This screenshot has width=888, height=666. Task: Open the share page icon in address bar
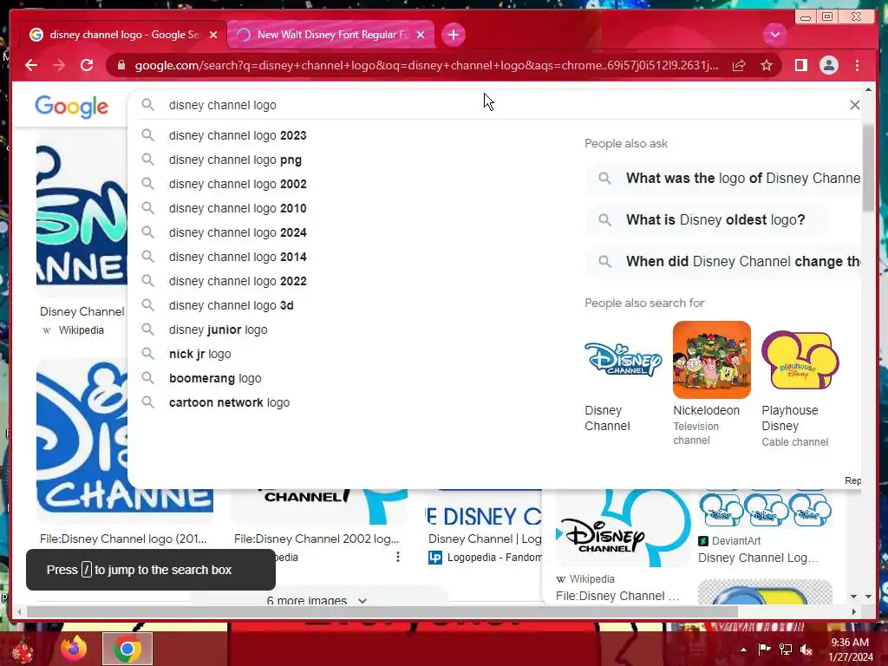tap(739, 65)
